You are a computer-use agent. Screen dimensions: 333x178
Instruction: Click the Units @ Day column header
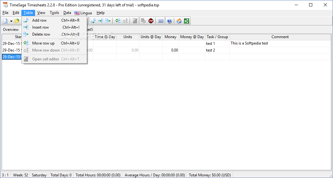151,37
